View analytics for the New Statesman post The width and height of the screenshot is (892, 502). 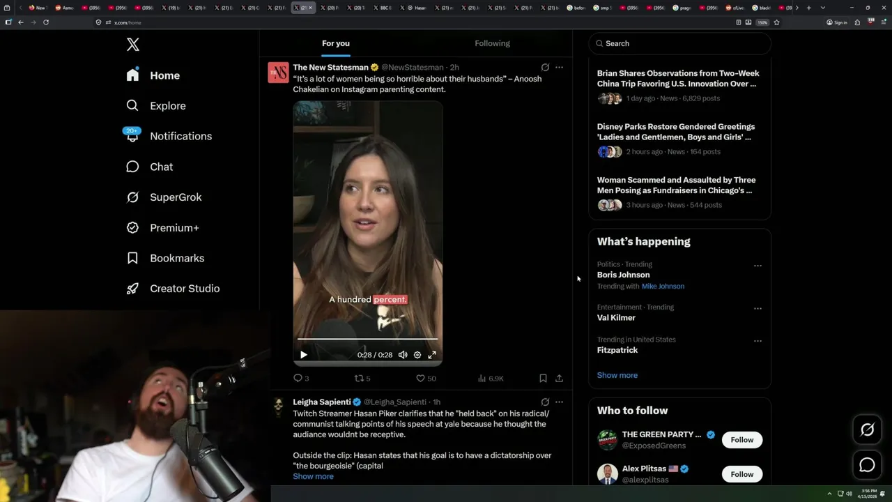[491, 379]
